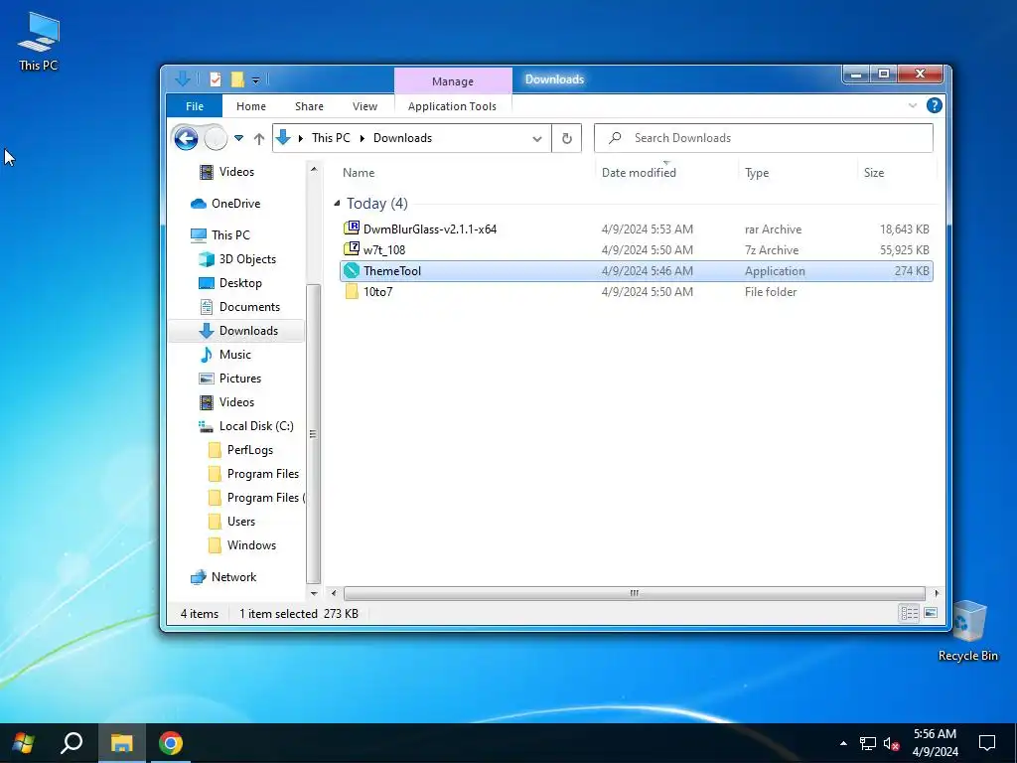This screenshot has height=763, width=1017.
Task: Click the 10to7 folder name
Action: [x=377, y=292]
